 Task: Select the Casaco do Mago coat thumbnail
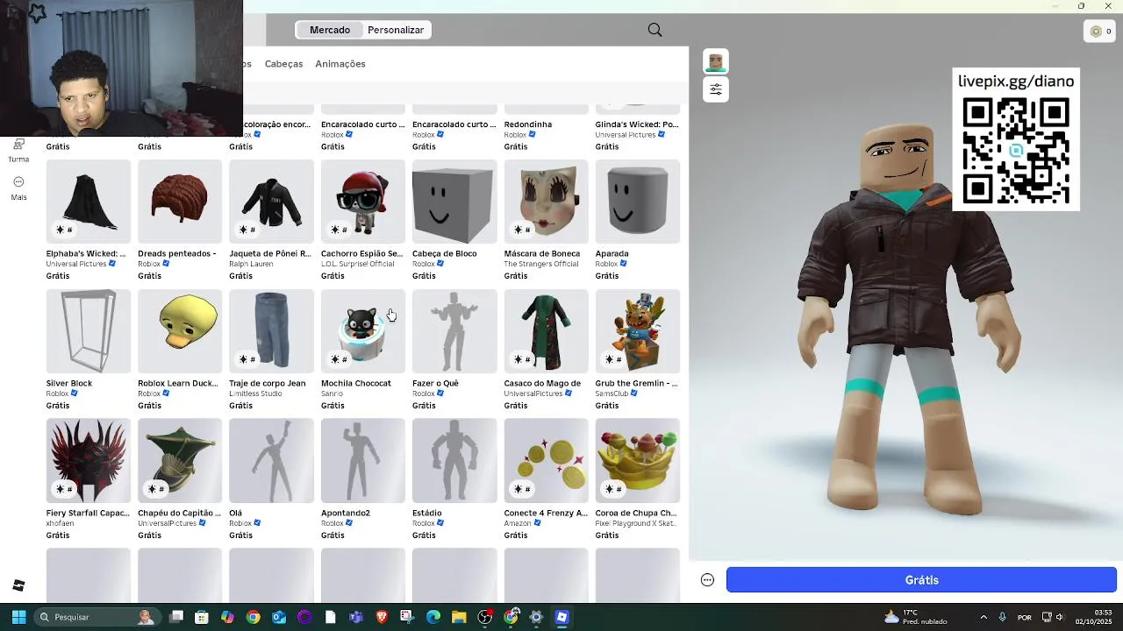click(x=546, y=331)
